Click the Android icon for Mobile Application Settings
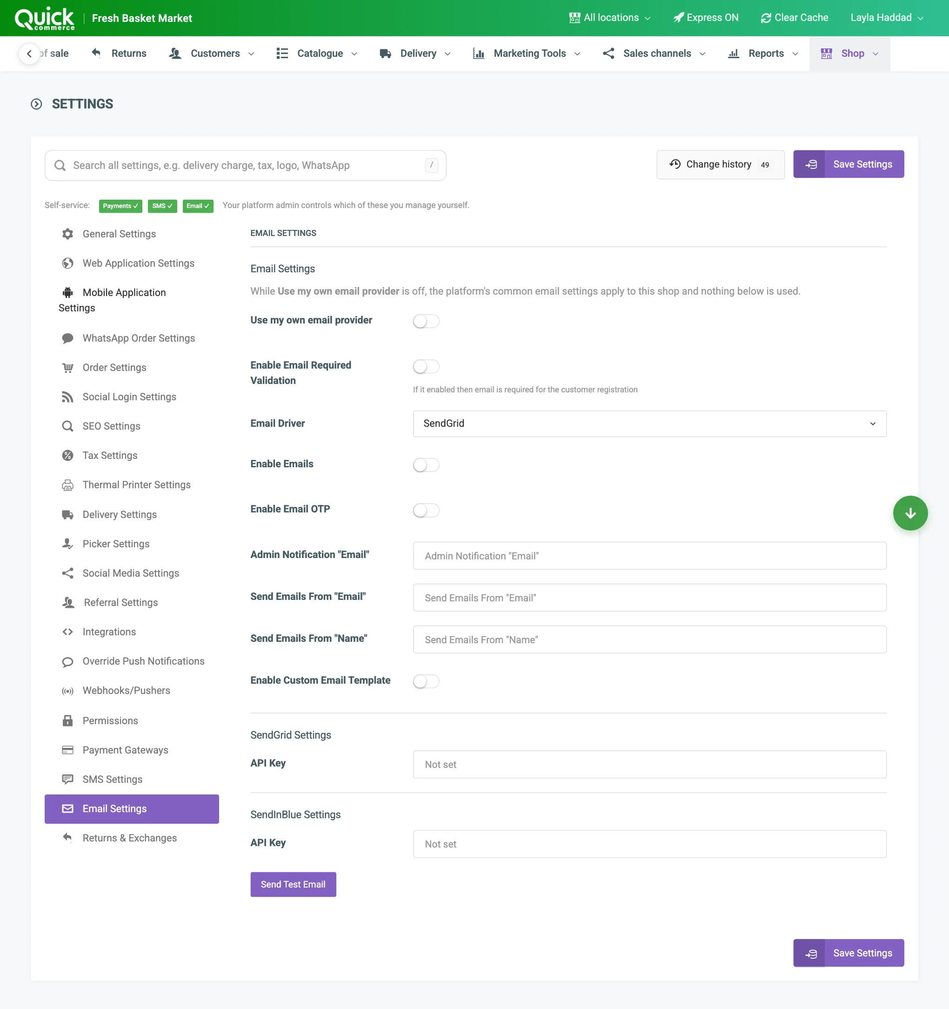 tap(67, 292)
